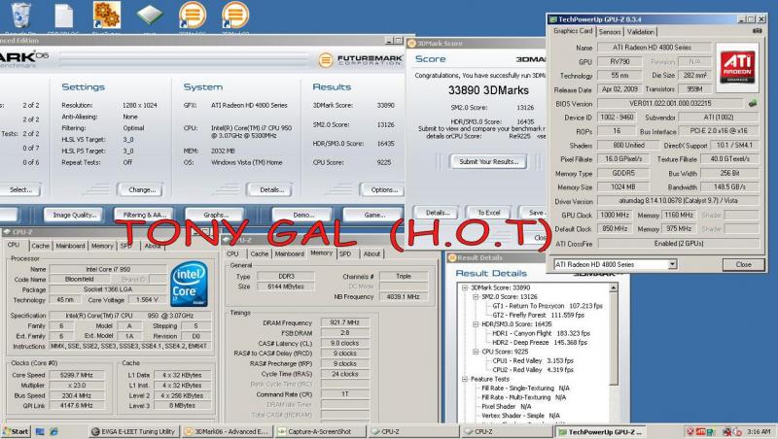Click To Excel button
The width and height of the screenshot is (778, 439).
[x=489, y=213]
